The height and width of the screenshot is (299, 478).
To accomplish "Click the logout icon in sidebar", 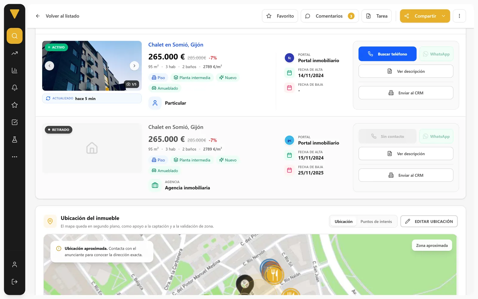I will (15, 282).
